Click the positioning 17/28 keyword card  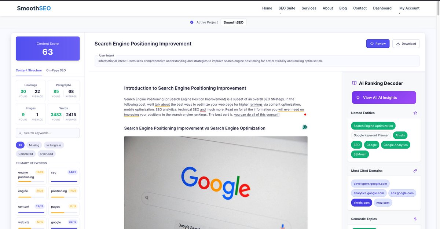(x=64, y=193)
